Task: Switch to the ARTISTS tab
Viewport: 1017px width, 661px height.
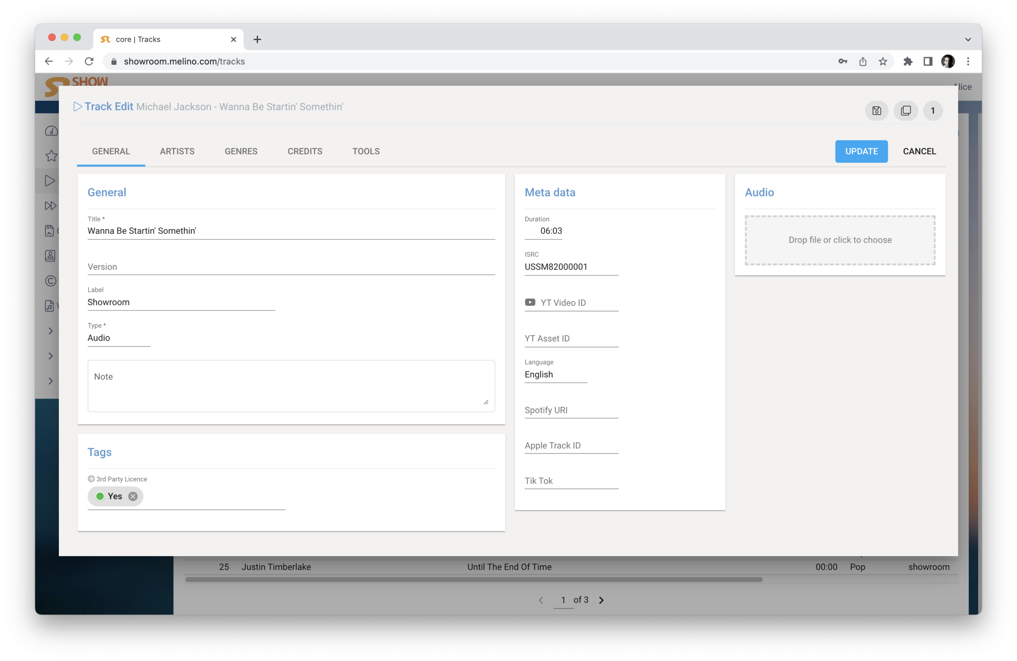Action: tap(177, 152)
